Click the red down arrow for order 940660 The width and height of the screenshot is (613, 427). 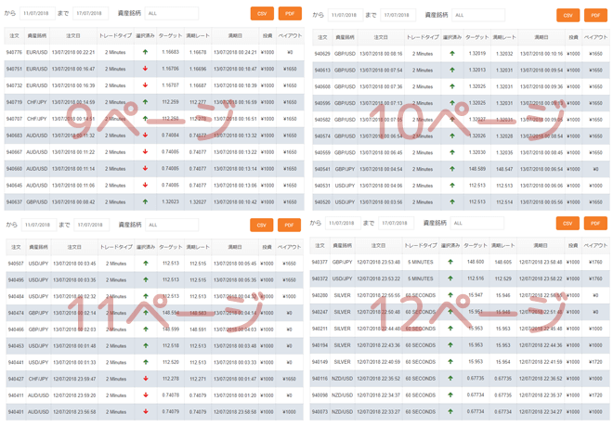point(145,168)
